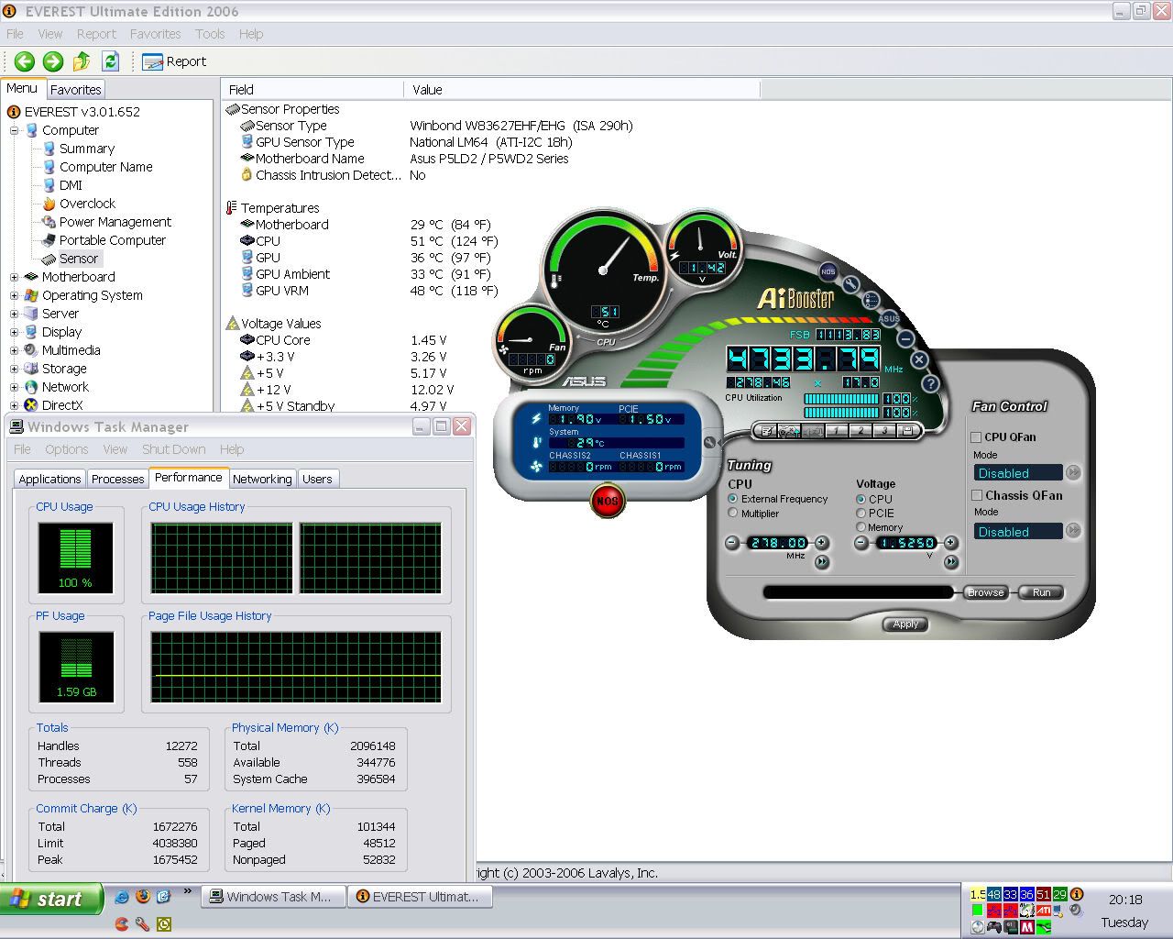Click the EVEREST info tray icon
This screenshot has height=939, width=1173.
(1076, 894)
